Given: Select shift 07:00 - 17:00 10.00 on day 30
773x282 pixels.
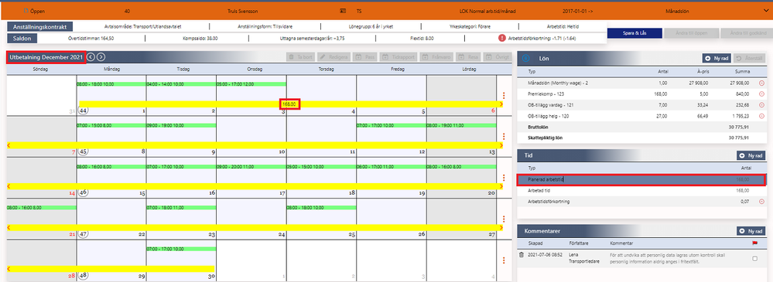Looking at the screenshot, I should coord(181,249).
